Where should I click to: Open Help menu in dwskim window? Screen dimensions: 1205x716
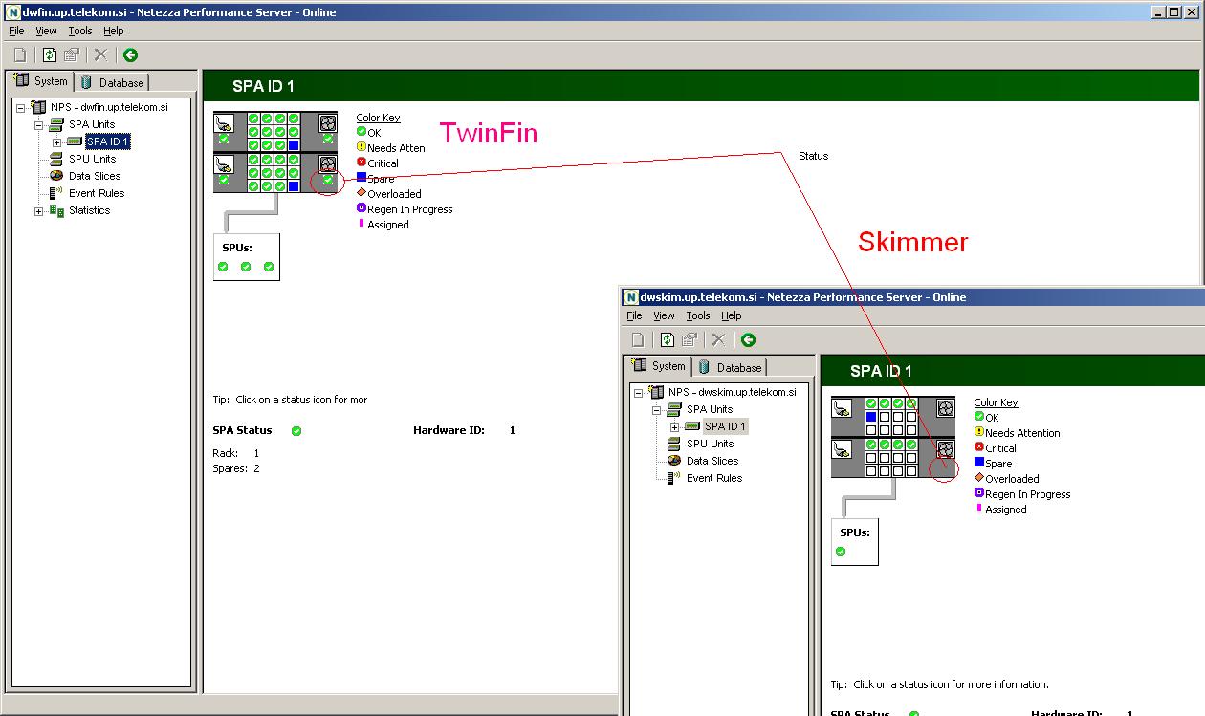[x=732, y=315]
